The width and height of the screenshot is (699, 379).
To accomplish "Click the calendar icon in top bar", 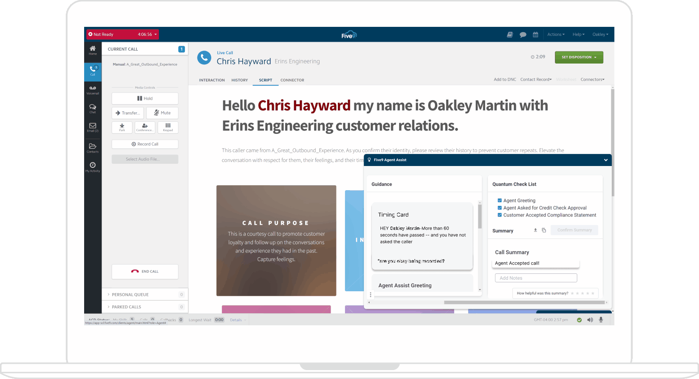I will click(x=535, y=34).
